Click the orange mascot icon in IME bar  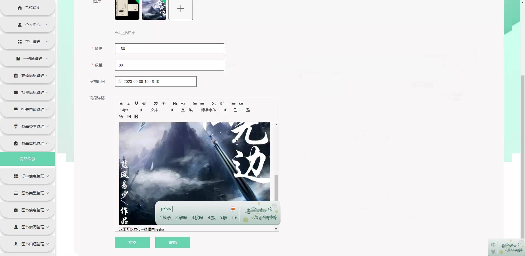(233, 209)
